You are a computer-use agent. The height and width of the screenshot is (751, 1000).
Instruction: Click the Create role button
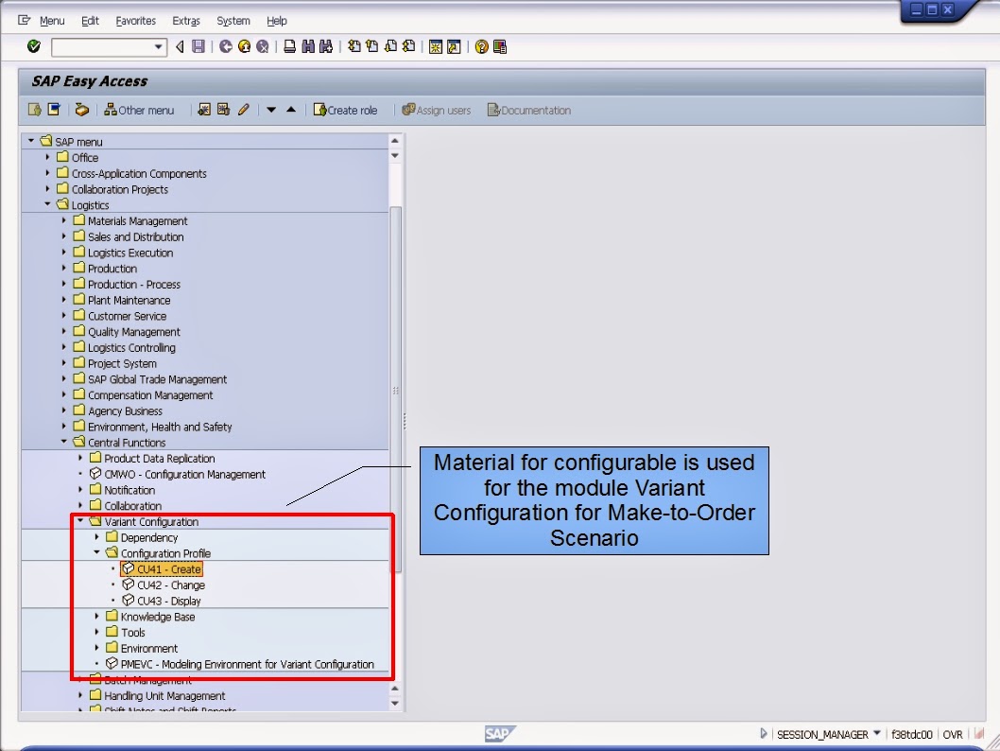[x=348, y=110]
